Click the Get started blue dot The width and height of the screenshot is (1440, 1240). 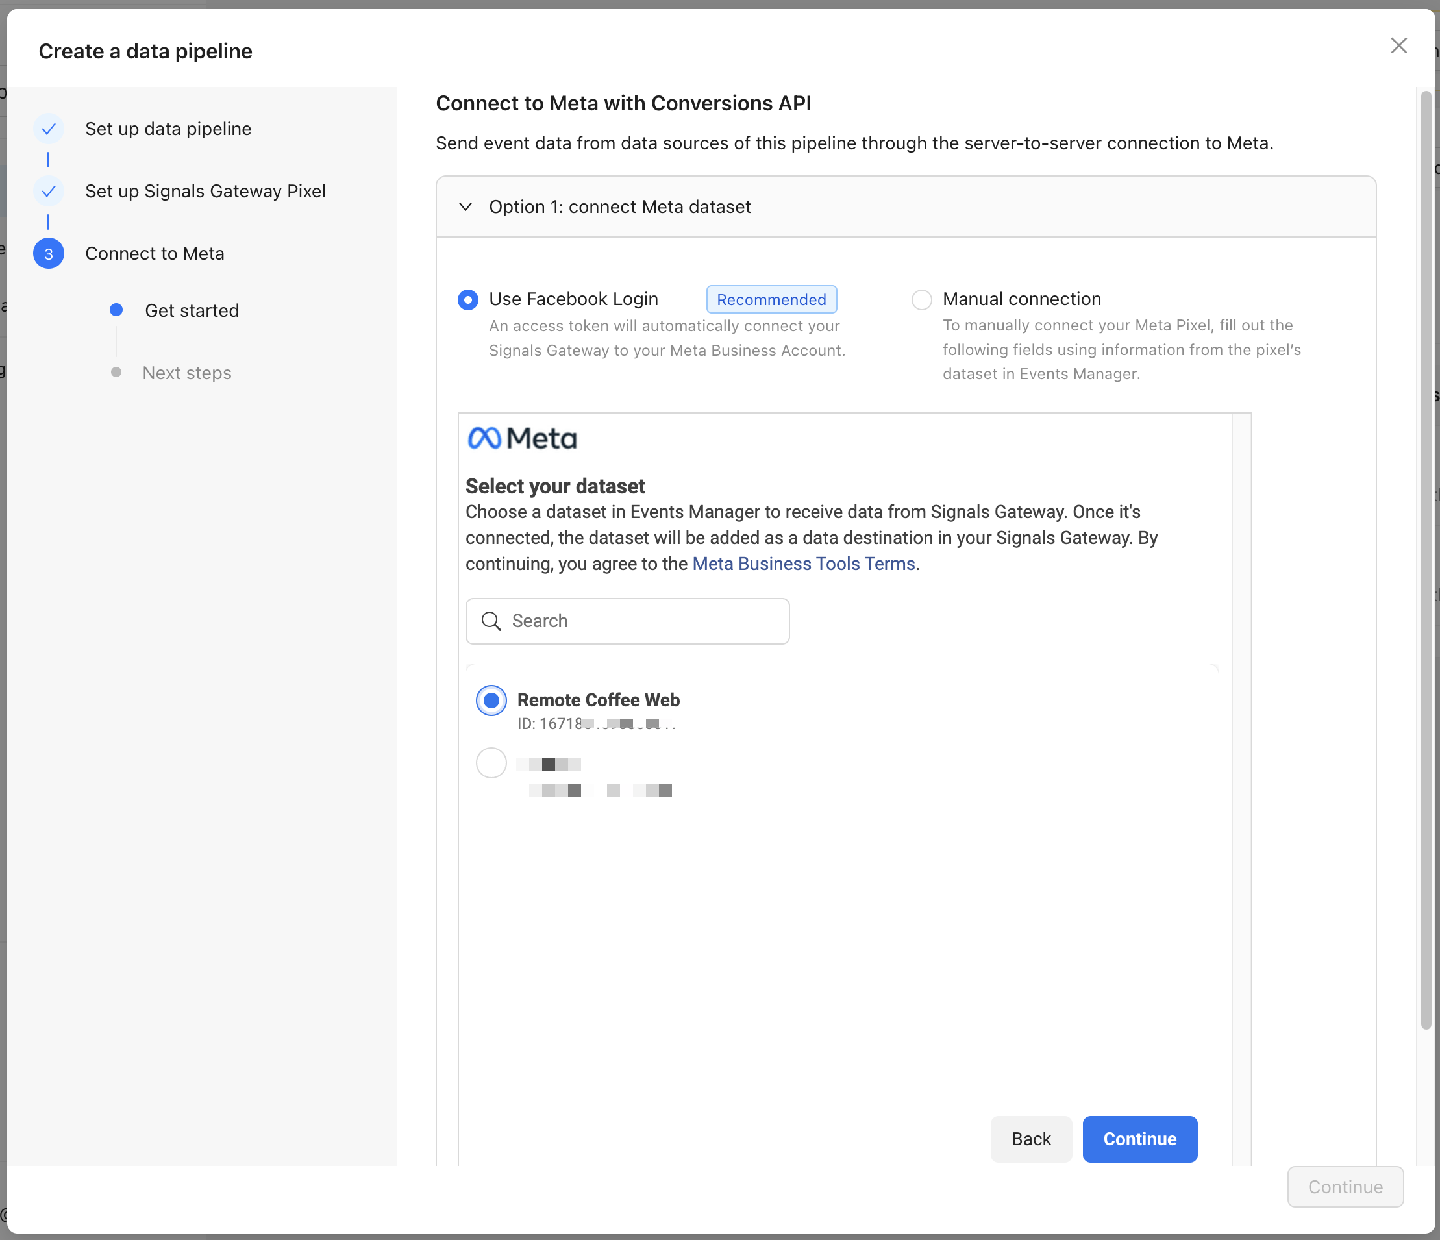click(x=116, y=310)
